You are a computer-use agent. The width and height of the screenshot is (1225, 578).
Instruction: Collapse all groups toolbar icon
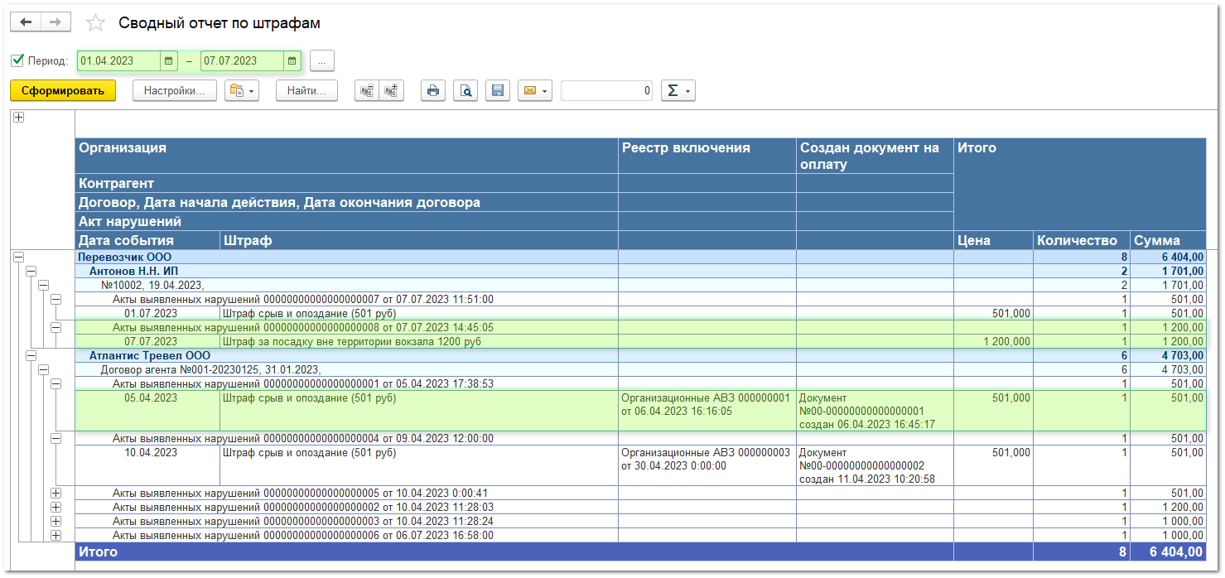[x=367, y=91]
